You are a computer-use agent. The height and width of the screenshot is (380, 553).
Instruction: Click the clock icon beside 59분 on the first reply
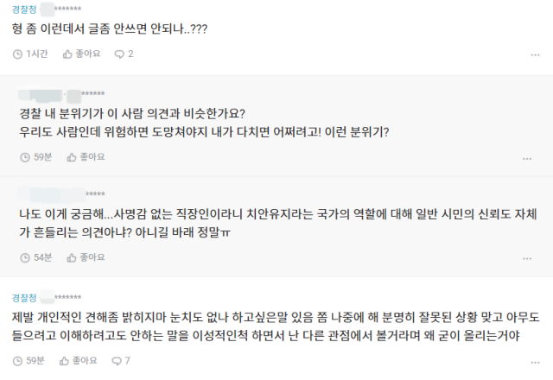coord(25,157)
